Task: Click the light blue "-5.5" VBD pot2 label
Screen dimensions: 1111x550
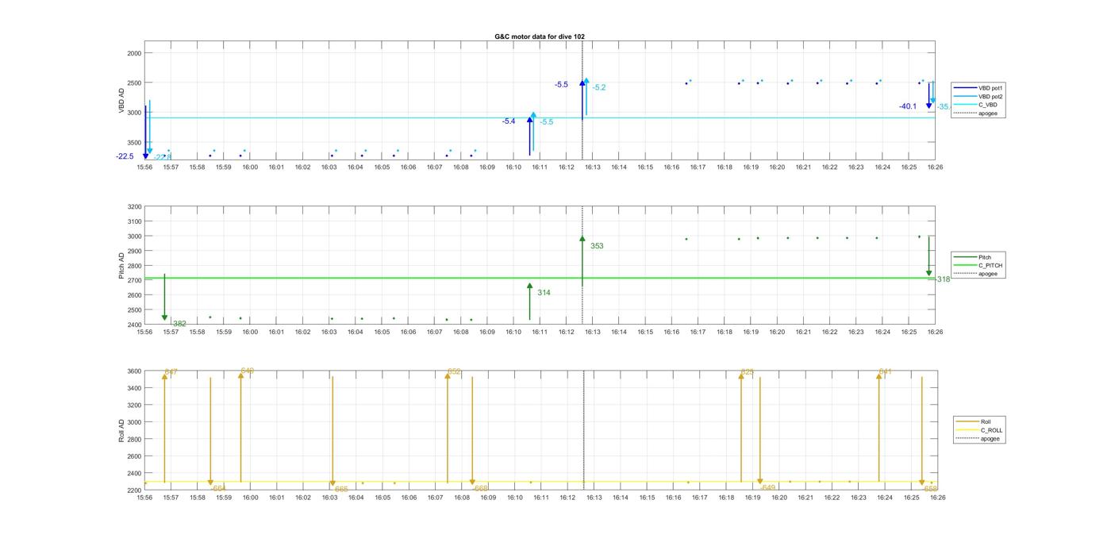Action: [x=547, y=122]
